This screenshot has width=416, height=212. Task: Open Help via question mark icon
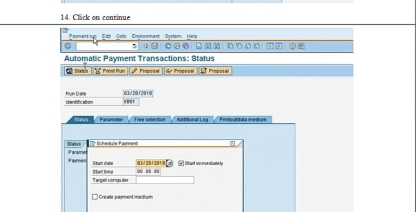292,46
